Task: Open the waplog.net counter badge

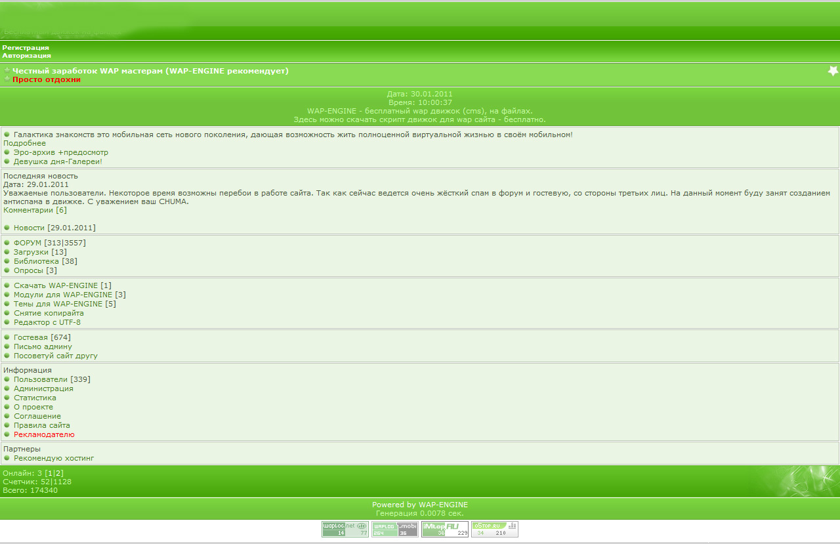Action: [x=345, y=529]
